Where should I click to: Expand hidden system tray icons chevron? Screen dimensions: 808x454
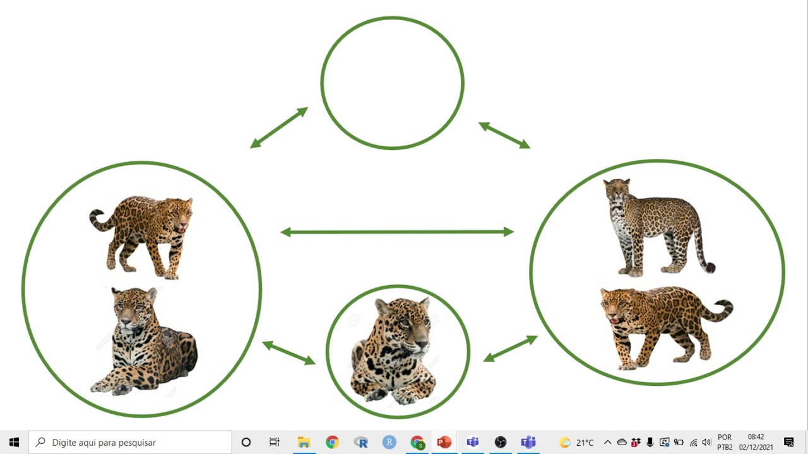[x=608, y=443]
